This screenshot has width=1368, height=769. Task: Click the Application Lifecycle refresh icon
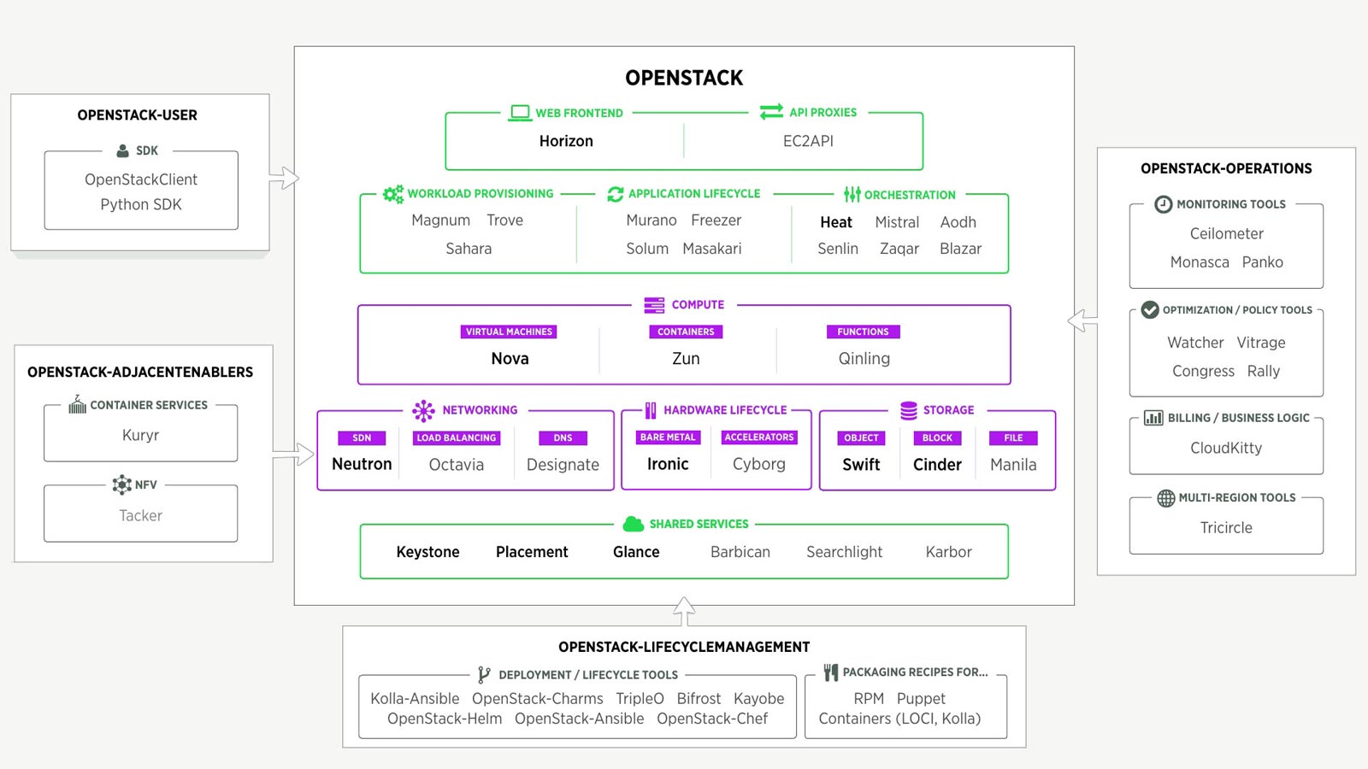pos(615,194)
